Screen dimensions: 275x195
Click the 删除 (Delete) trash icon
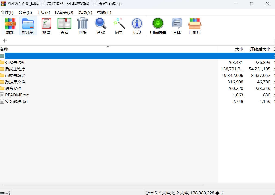[x=82, y=24]
